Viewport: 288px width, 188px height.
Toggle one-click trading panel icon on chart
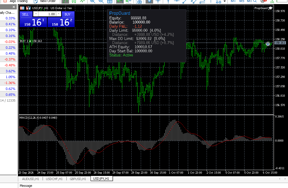click(22, 8)
